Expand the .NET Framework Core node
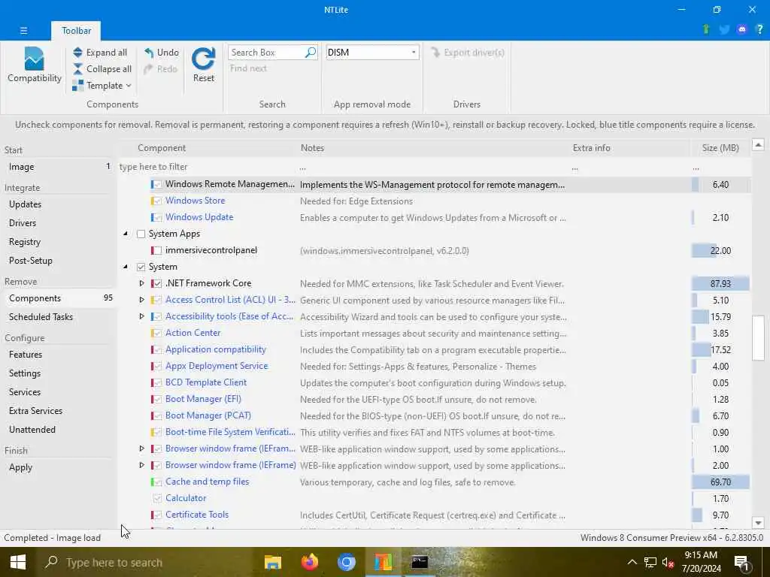 click(142, 283)
